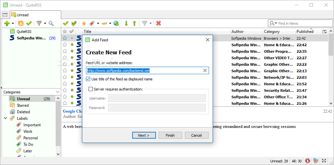Click the Finish button
Screen dimensions: 334x165
170,135
